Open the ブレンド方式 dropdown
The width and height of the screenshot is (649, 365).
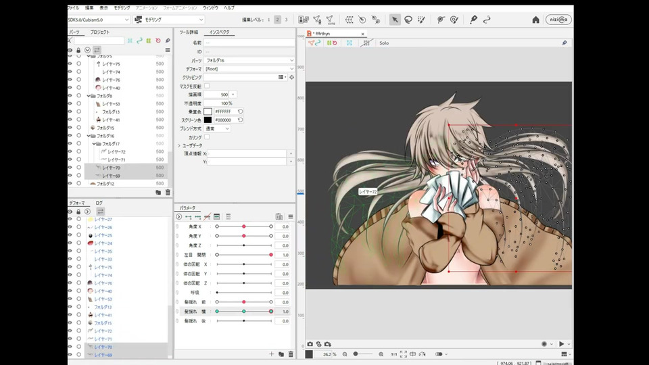click(x=217, y=128)
